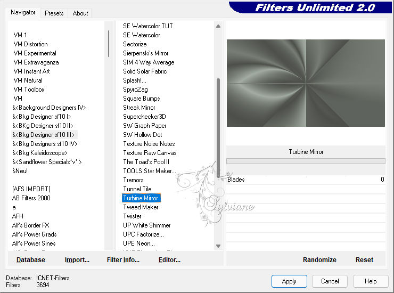
Task: Choose The Toad's Pool II filter
Action: [146, 162]
